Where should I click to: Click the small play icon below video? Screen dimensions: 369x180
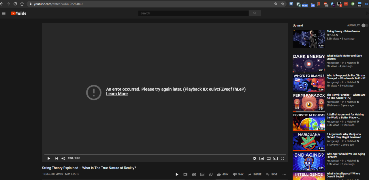177,175
